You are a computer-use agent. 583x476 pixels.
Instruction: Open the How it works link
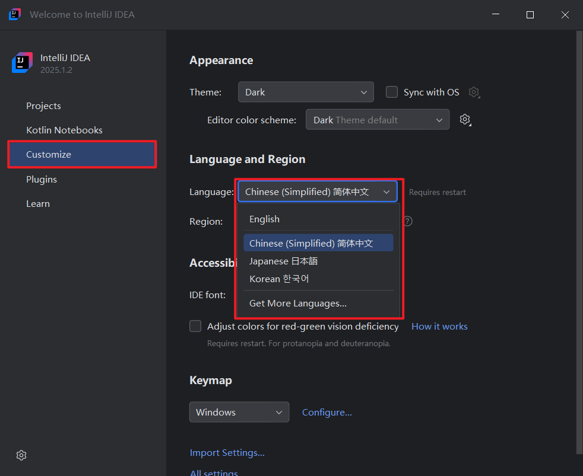coord(439,327)
